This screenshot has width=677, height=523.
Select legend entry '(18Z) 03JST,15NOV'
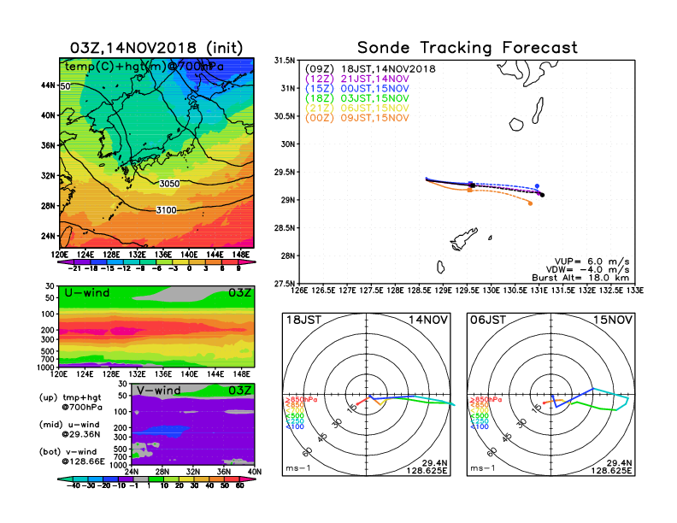point(357,98)
